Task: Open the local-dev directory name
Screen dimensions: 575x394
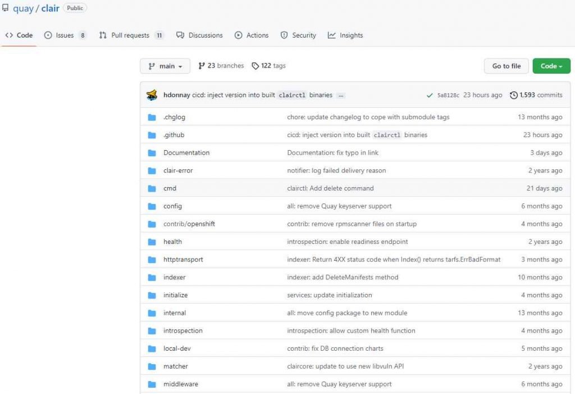Action: click(x=177, y=348)
